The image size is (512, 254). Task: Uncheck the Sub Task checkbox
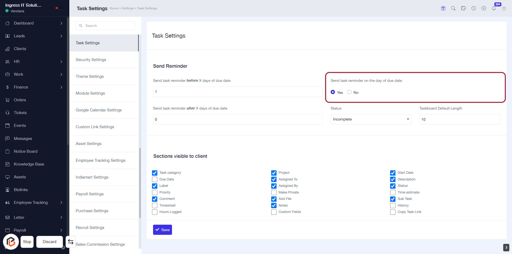pyautogui.click(x=393, y=199)
